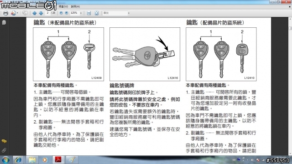Click the volume speaker tray icon
Viewport: 292px width, 164px height.
[252, 160]
